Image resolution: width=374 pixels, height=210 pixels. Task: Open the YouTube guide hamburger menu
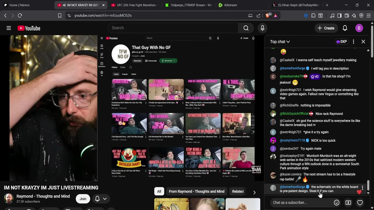(9, 28)
